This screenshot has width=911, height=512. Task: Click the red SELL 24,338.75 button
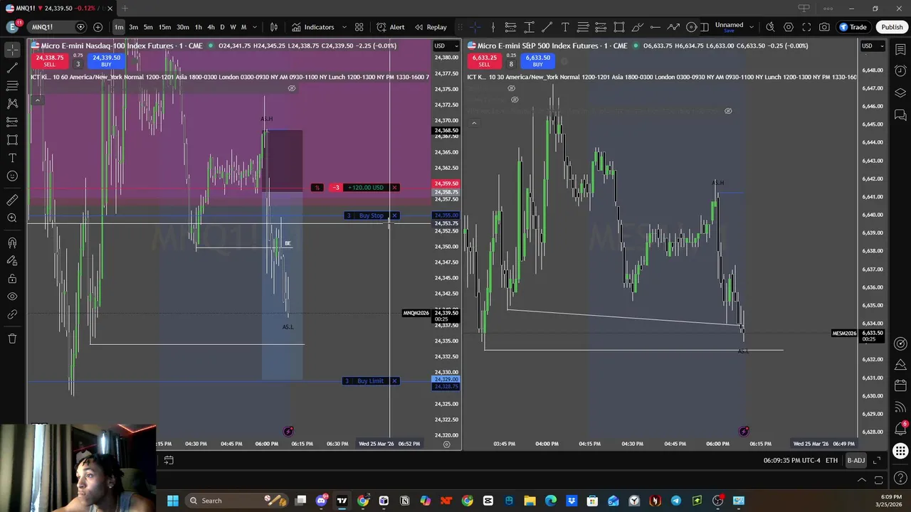(49, 60)
